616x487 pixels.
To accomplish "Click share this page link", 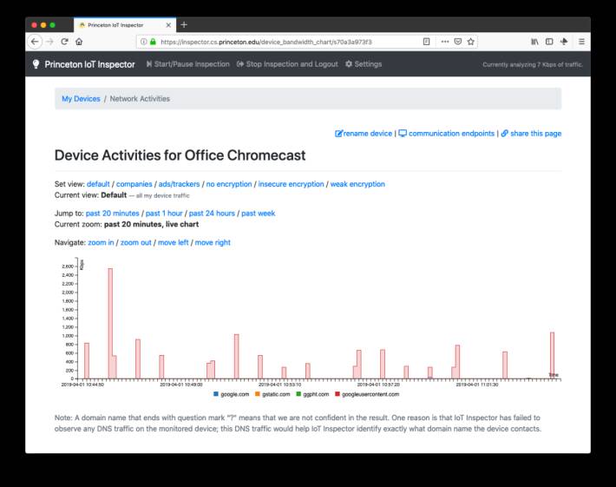I will [531, 134].
